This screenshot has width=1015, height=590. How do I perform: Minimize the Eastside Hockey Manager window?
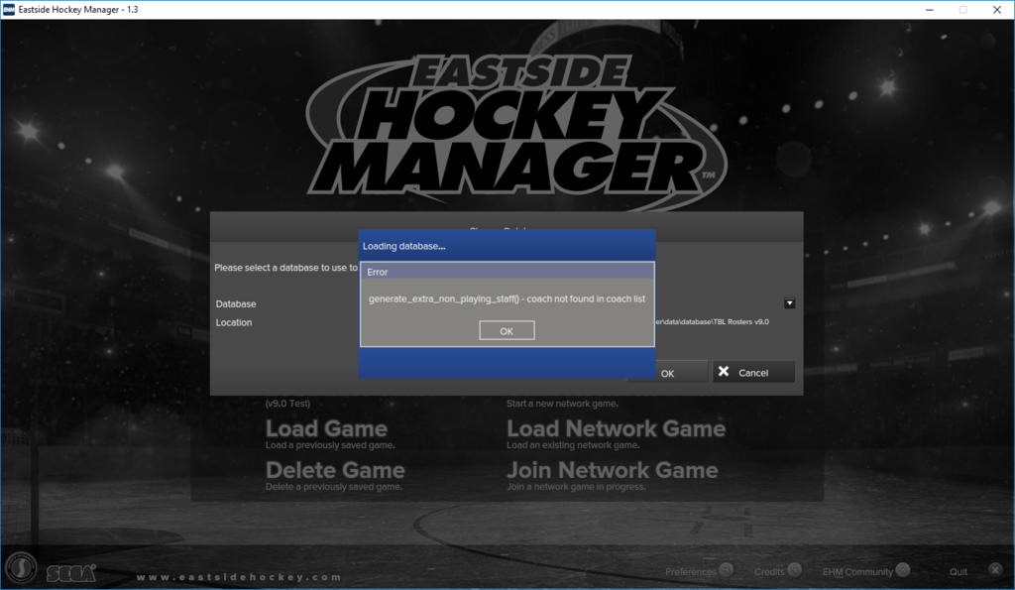(x=930, y=10)
